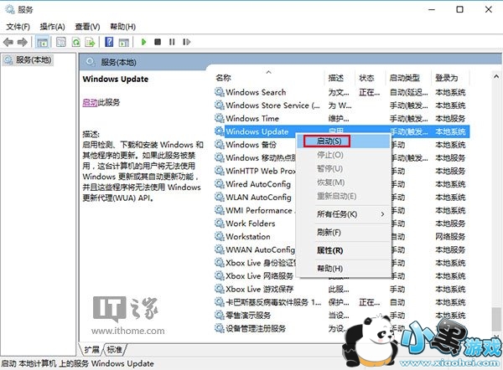Select the Xbox Live 身份验证 row
Viewport: 503px width, 370px height.
(x=342, y=263)
